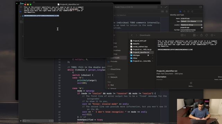This screenshot has width=222, height=124.
Task: Go forward in Finder Downloads window
Action: [136, 35]
